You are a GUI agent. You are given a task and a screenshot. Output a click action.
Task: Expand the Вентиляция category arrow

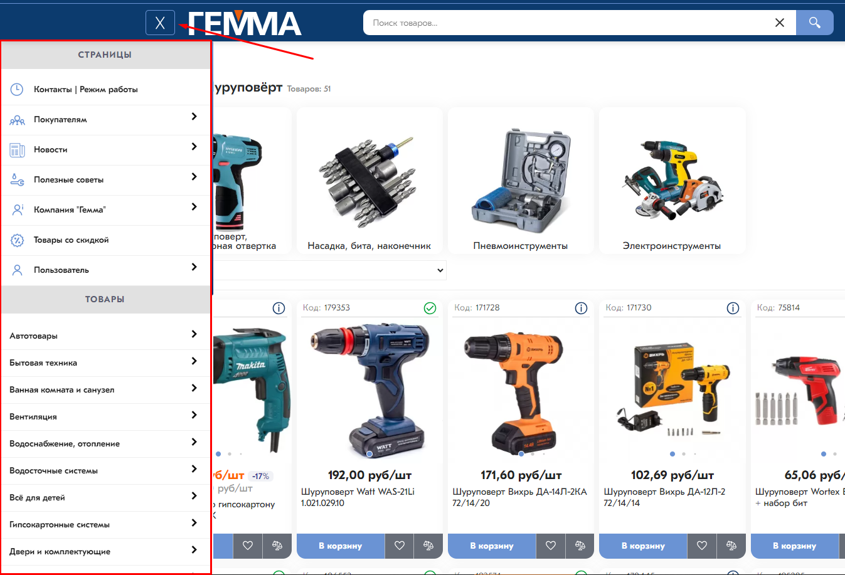[x=194, y=415]
